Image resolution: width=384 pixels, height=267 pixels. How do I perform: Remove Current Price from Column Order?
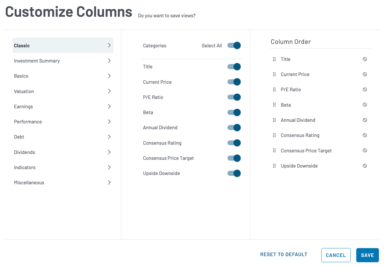point(365,74)
